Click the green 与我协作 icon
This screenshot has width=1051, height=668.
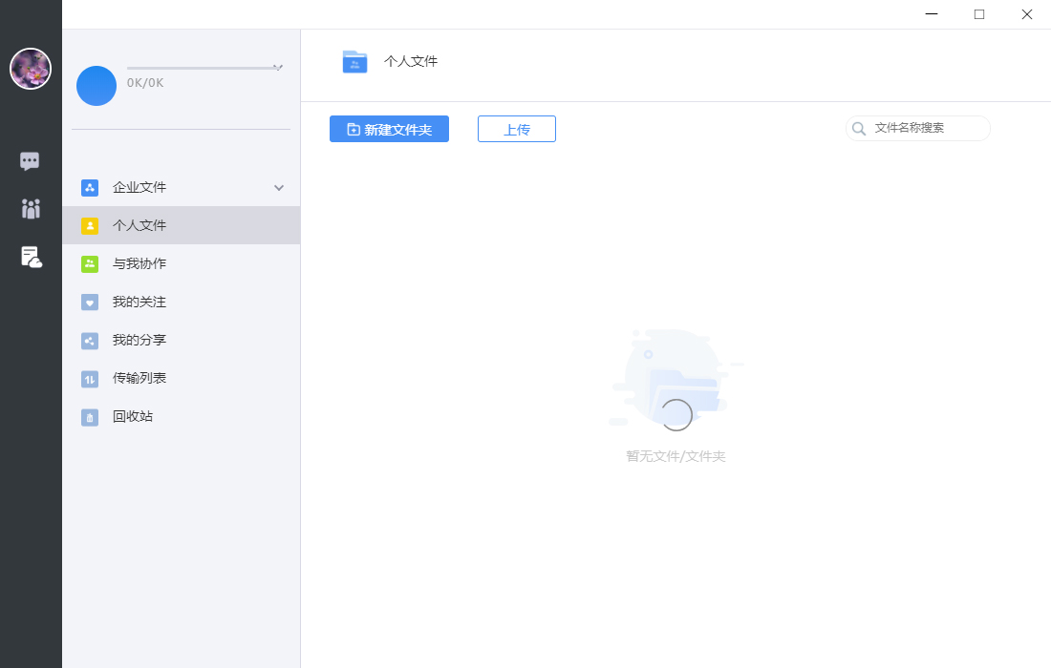tap(90, 263)
